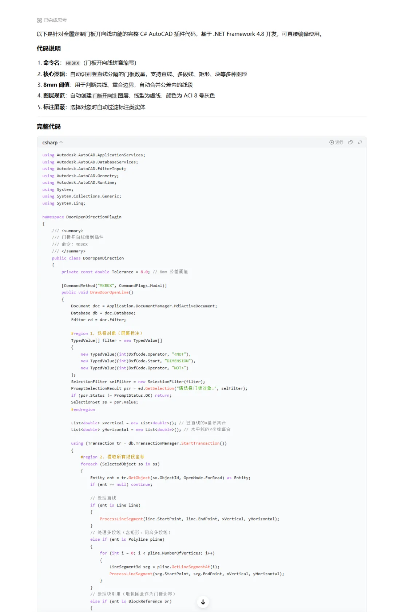Click the #region 1 选择对象 line
Screen dimensions: 393x612
point(107,333)
